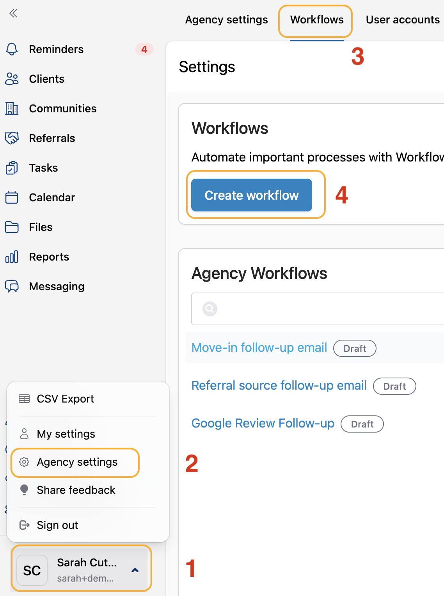
Task: Collapse sidebar with double chevron icon
Action: click(x=13, y=13)
